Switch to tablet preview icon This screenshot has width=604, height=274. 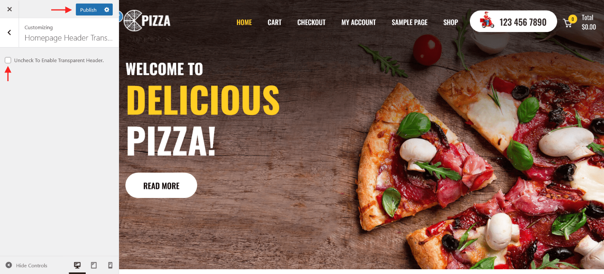(x=94, y=265)
